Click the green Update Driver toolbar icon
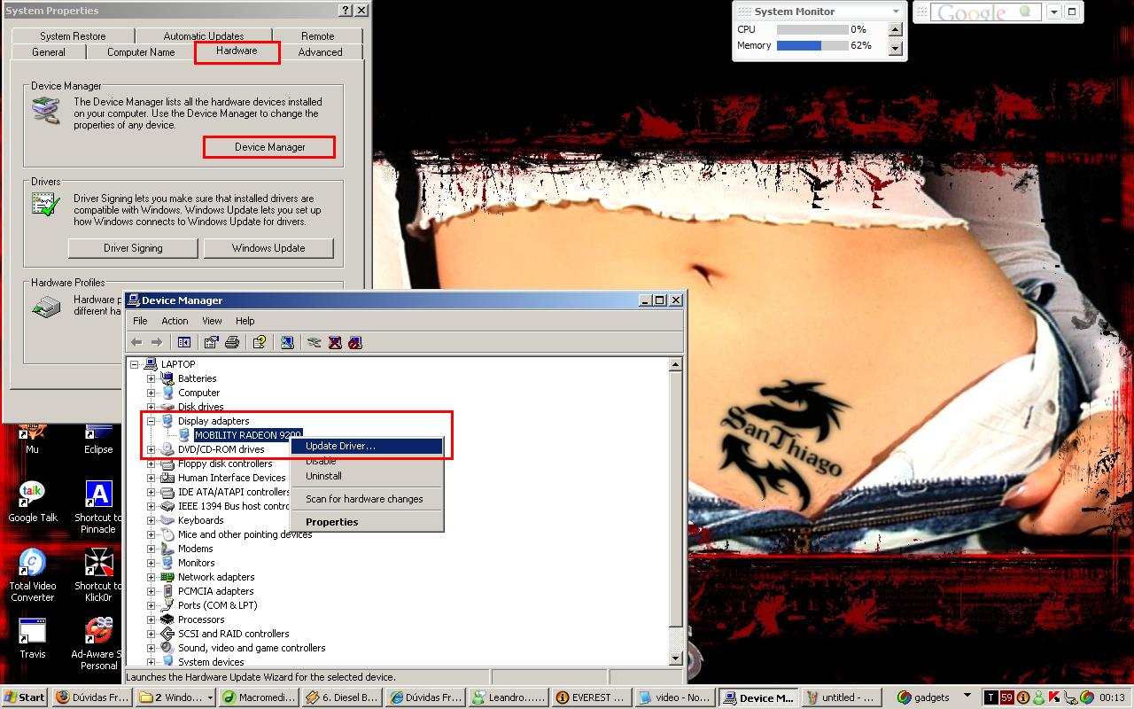Image resolution: width=1134 pixels, height=709 pixels. coord(314,342)
